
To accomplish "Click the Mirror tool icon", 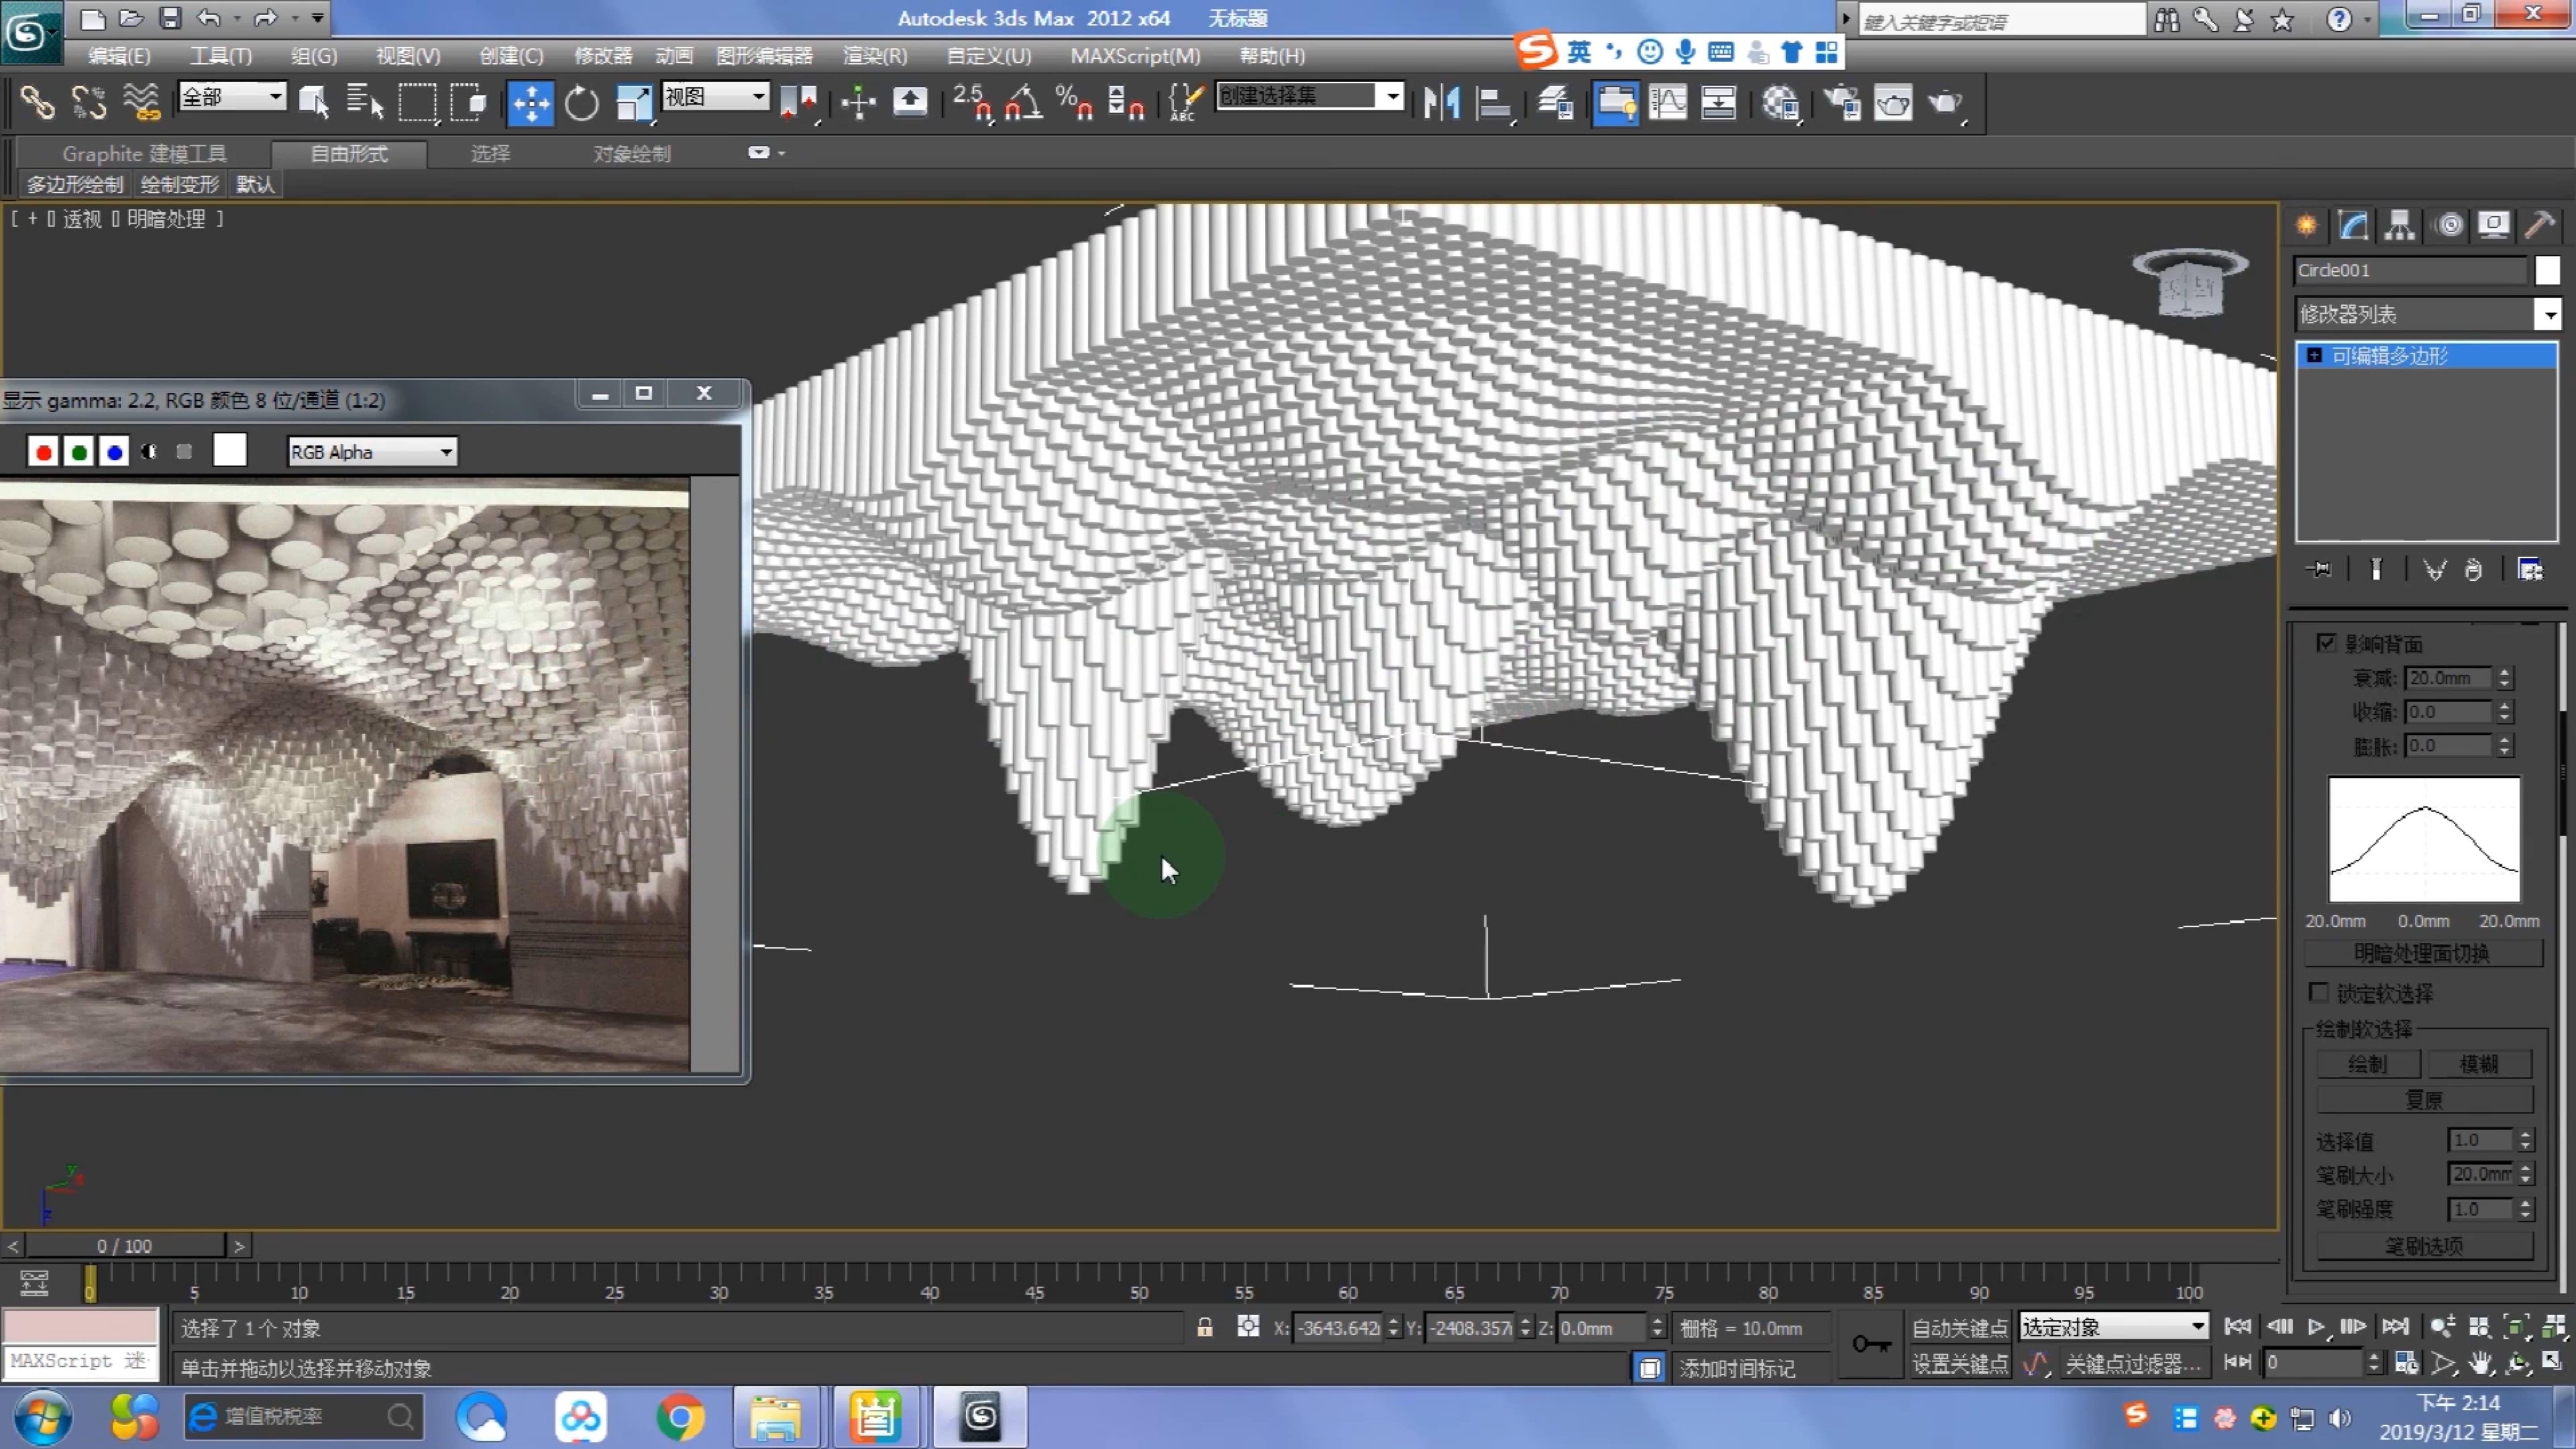I will 1441,102.
